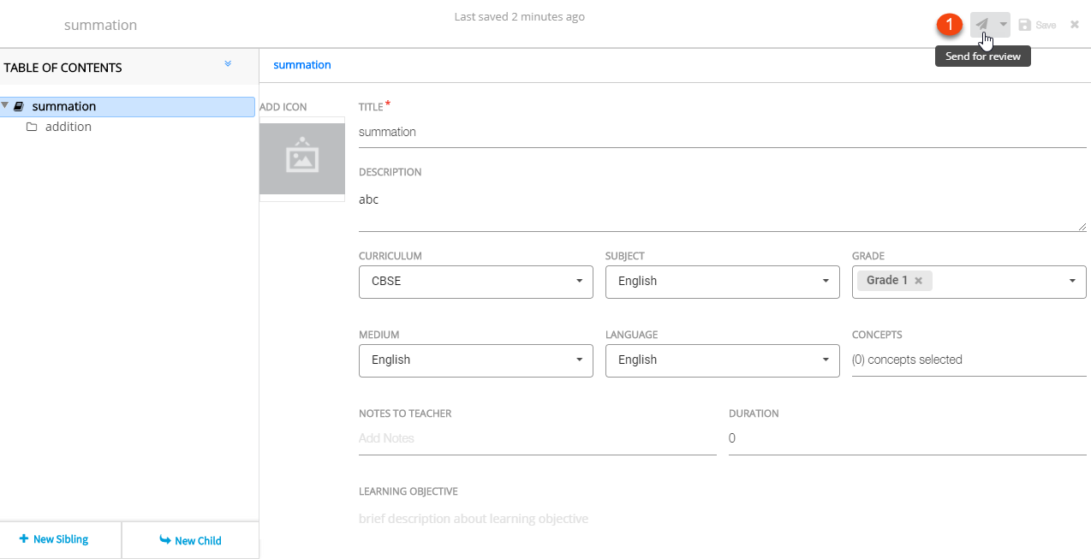Select the summation book item in tree

63,106
